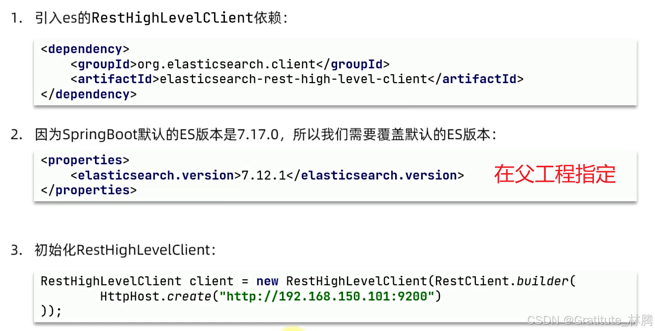The width and height of the screenshot is (655, 331).
Task: Select the version number 7.17.0 in text
Action: click(x=255, y=134)
